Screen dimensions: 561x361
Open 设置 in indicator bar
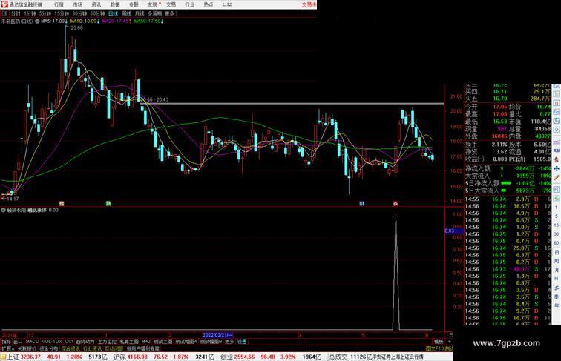pyautogui.click(x=242, y=342)
